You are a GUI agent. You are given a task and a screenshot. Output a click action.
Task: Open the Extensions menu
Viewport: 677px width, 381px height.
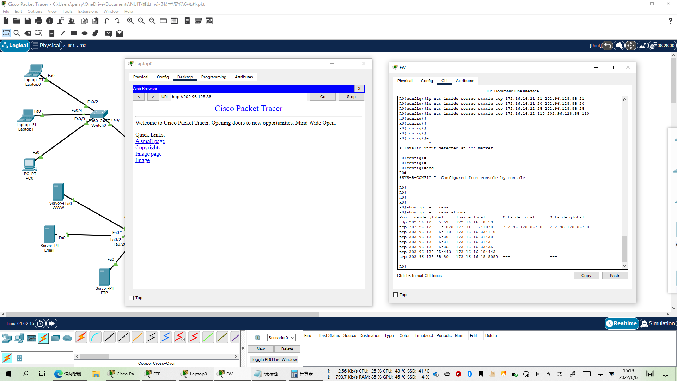[x=88, y=11]
